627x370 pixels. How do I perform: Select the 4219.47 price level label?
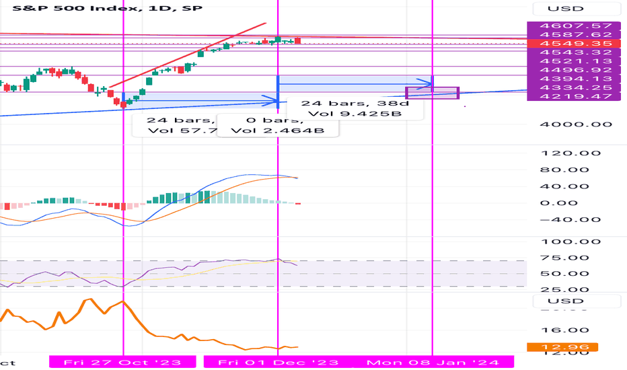(x=574, y=96)
